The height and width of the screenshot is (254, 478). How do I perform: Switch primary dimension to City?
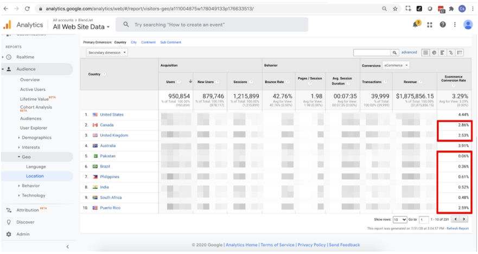point(133,42)
